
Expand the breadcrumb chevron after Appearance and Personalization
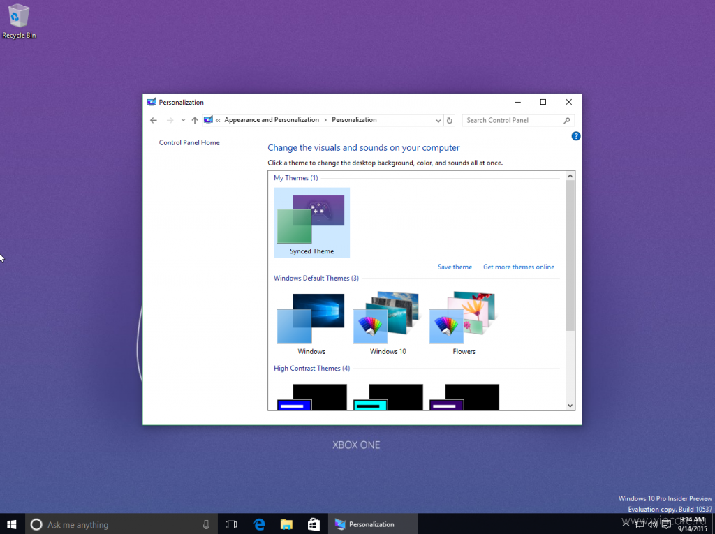coord(325,120)
